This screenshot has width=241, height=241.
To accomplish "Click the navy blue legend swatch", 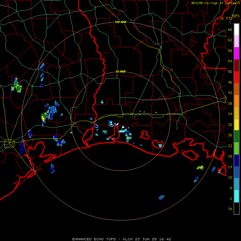I will click(x=236, y=160).
